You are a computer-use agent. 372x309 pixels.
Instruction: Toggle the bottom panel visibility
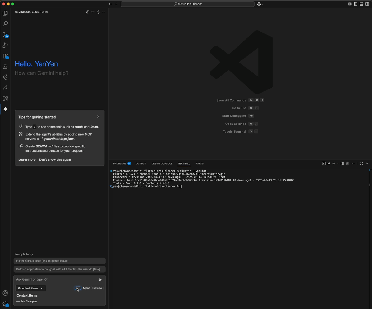[361, 4]
